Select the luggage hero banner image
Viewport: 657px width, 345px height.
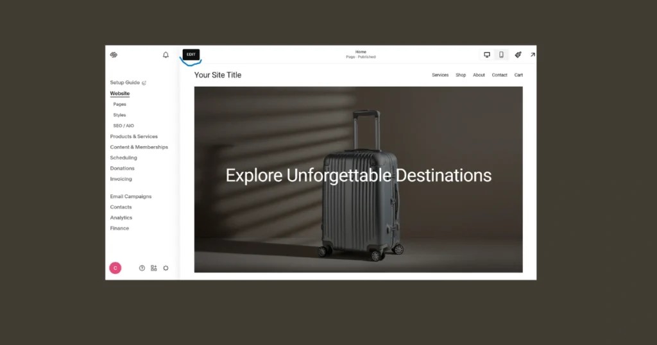(x=358, y=180)
